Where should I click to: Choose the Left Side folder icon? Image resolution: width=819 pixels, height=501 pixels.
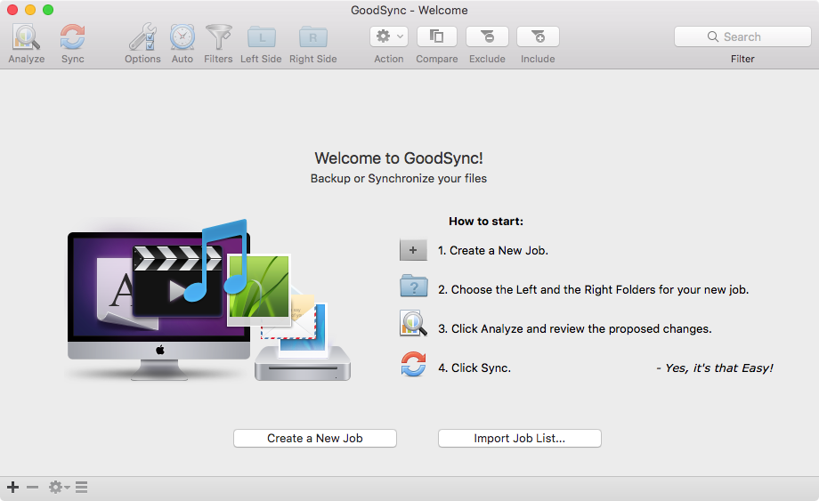(x=261, y=37)
